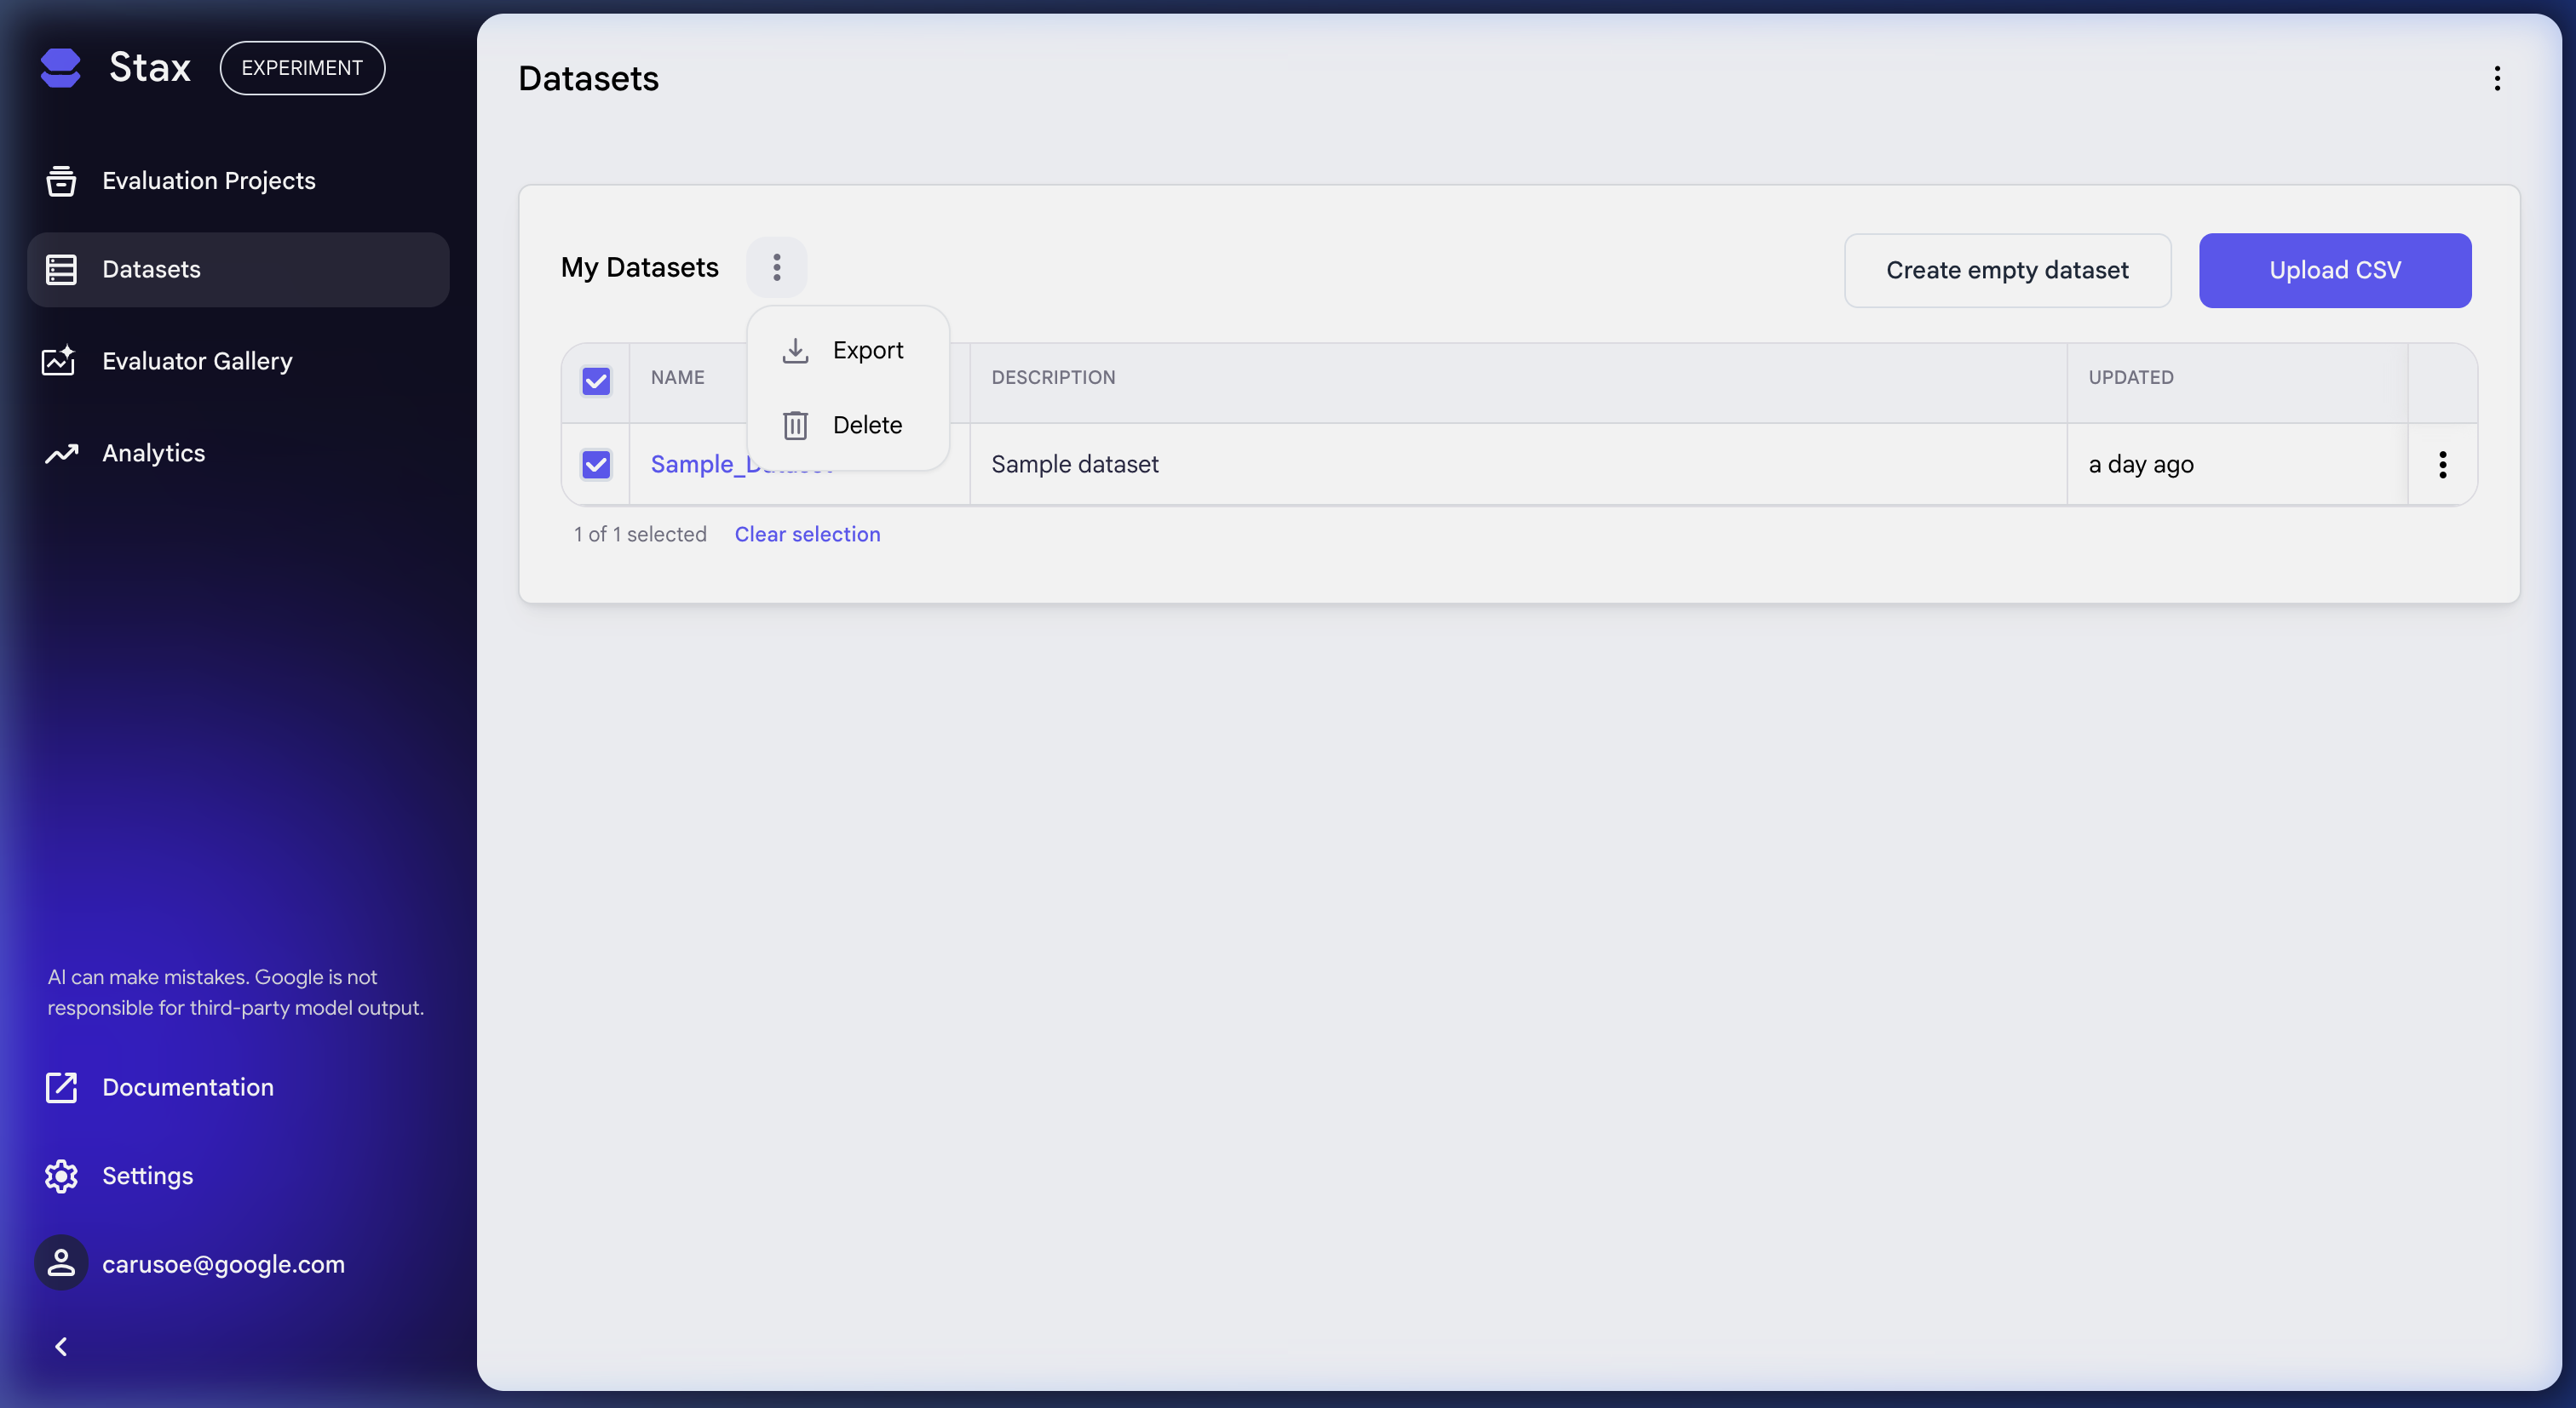Image resolution: width=2576 pixels, height=1408 pixels.
Task: Open the row actions menu for Sample_Dataset
Action: [2442, 464]
